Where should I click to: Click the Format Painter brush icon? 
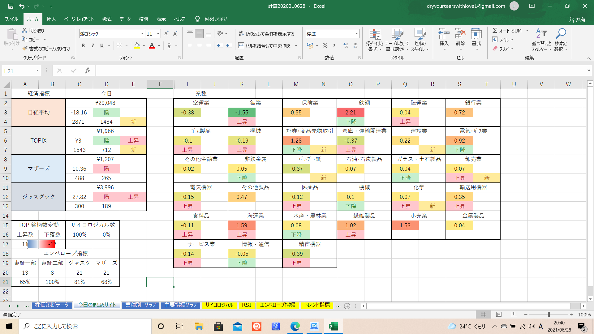pyautogui.click(x=25, y=49)
